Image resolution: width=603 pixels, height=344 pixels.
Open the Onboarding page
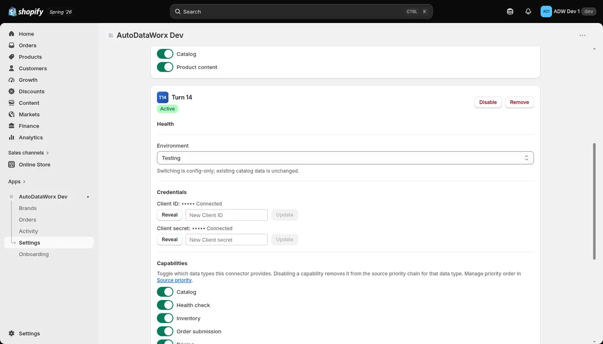[34, 255]
